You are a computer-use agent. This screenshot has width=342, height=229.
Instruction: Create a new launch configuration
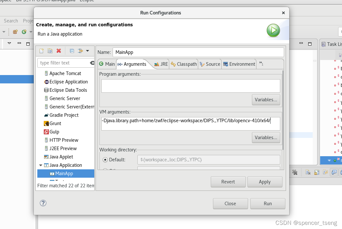42,51
